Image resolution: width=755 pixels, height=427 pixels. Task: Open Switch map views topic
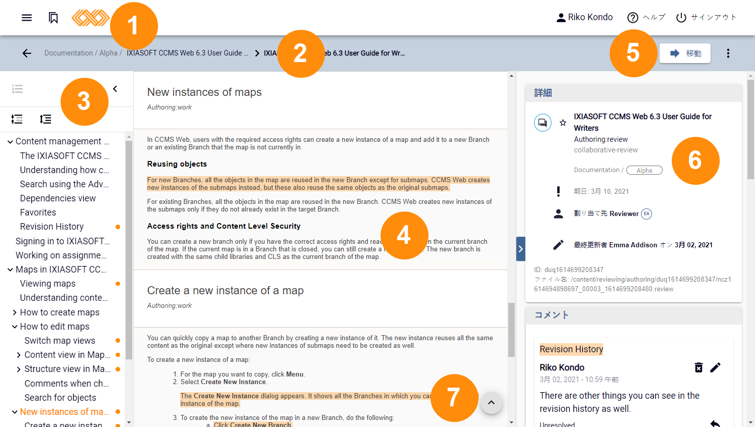pos(60,341)
